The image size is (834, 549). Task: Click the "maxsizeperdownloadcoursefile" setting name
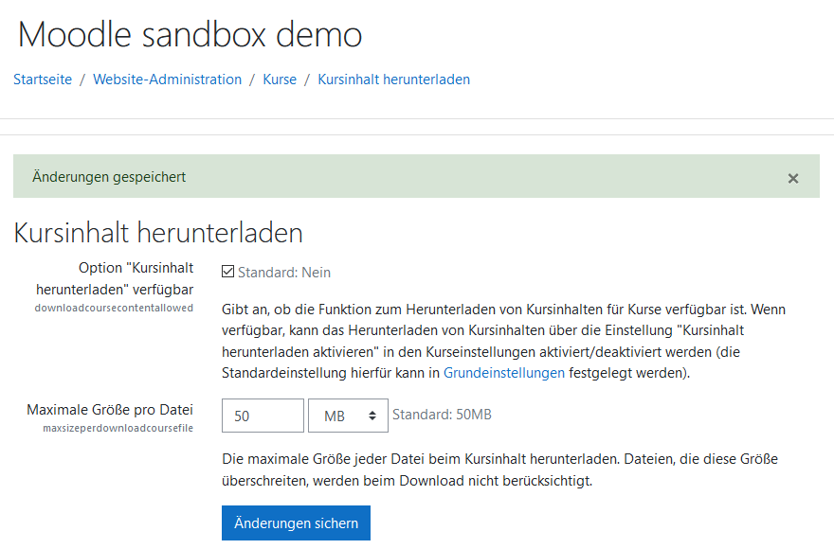click(118, 428)
